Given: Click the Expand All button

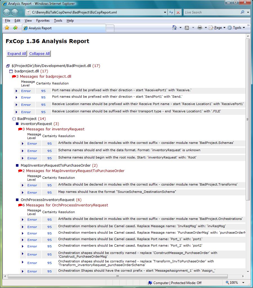Looking at the screenshot, I should coord(17,54).
